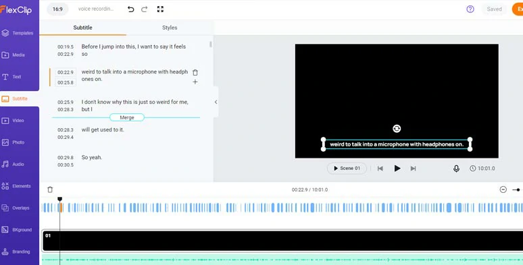Edit the project name voice recording field
The image size is (523, 265).
(x=96, y=9)
